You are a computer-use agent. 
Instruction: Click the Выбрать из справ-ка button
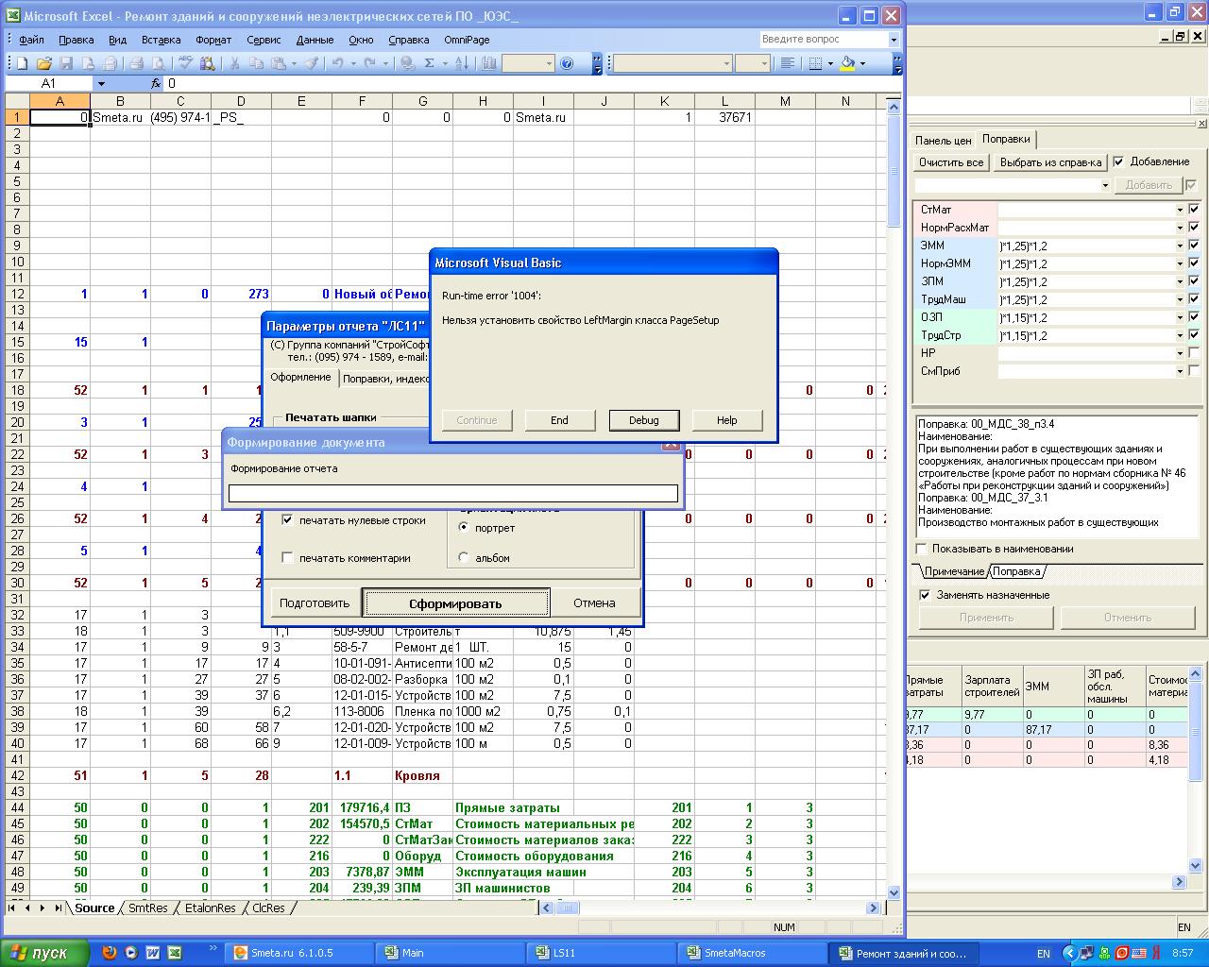[1050, 162]
